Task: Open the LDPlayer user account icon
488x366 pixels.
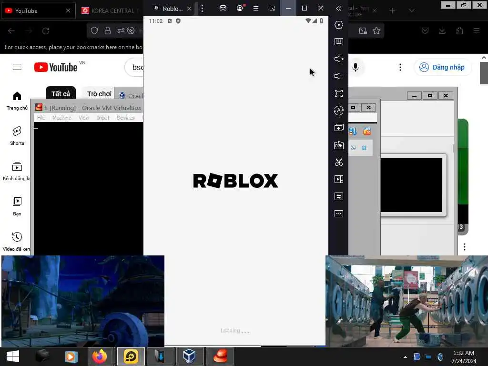Action: pos(240,9)
